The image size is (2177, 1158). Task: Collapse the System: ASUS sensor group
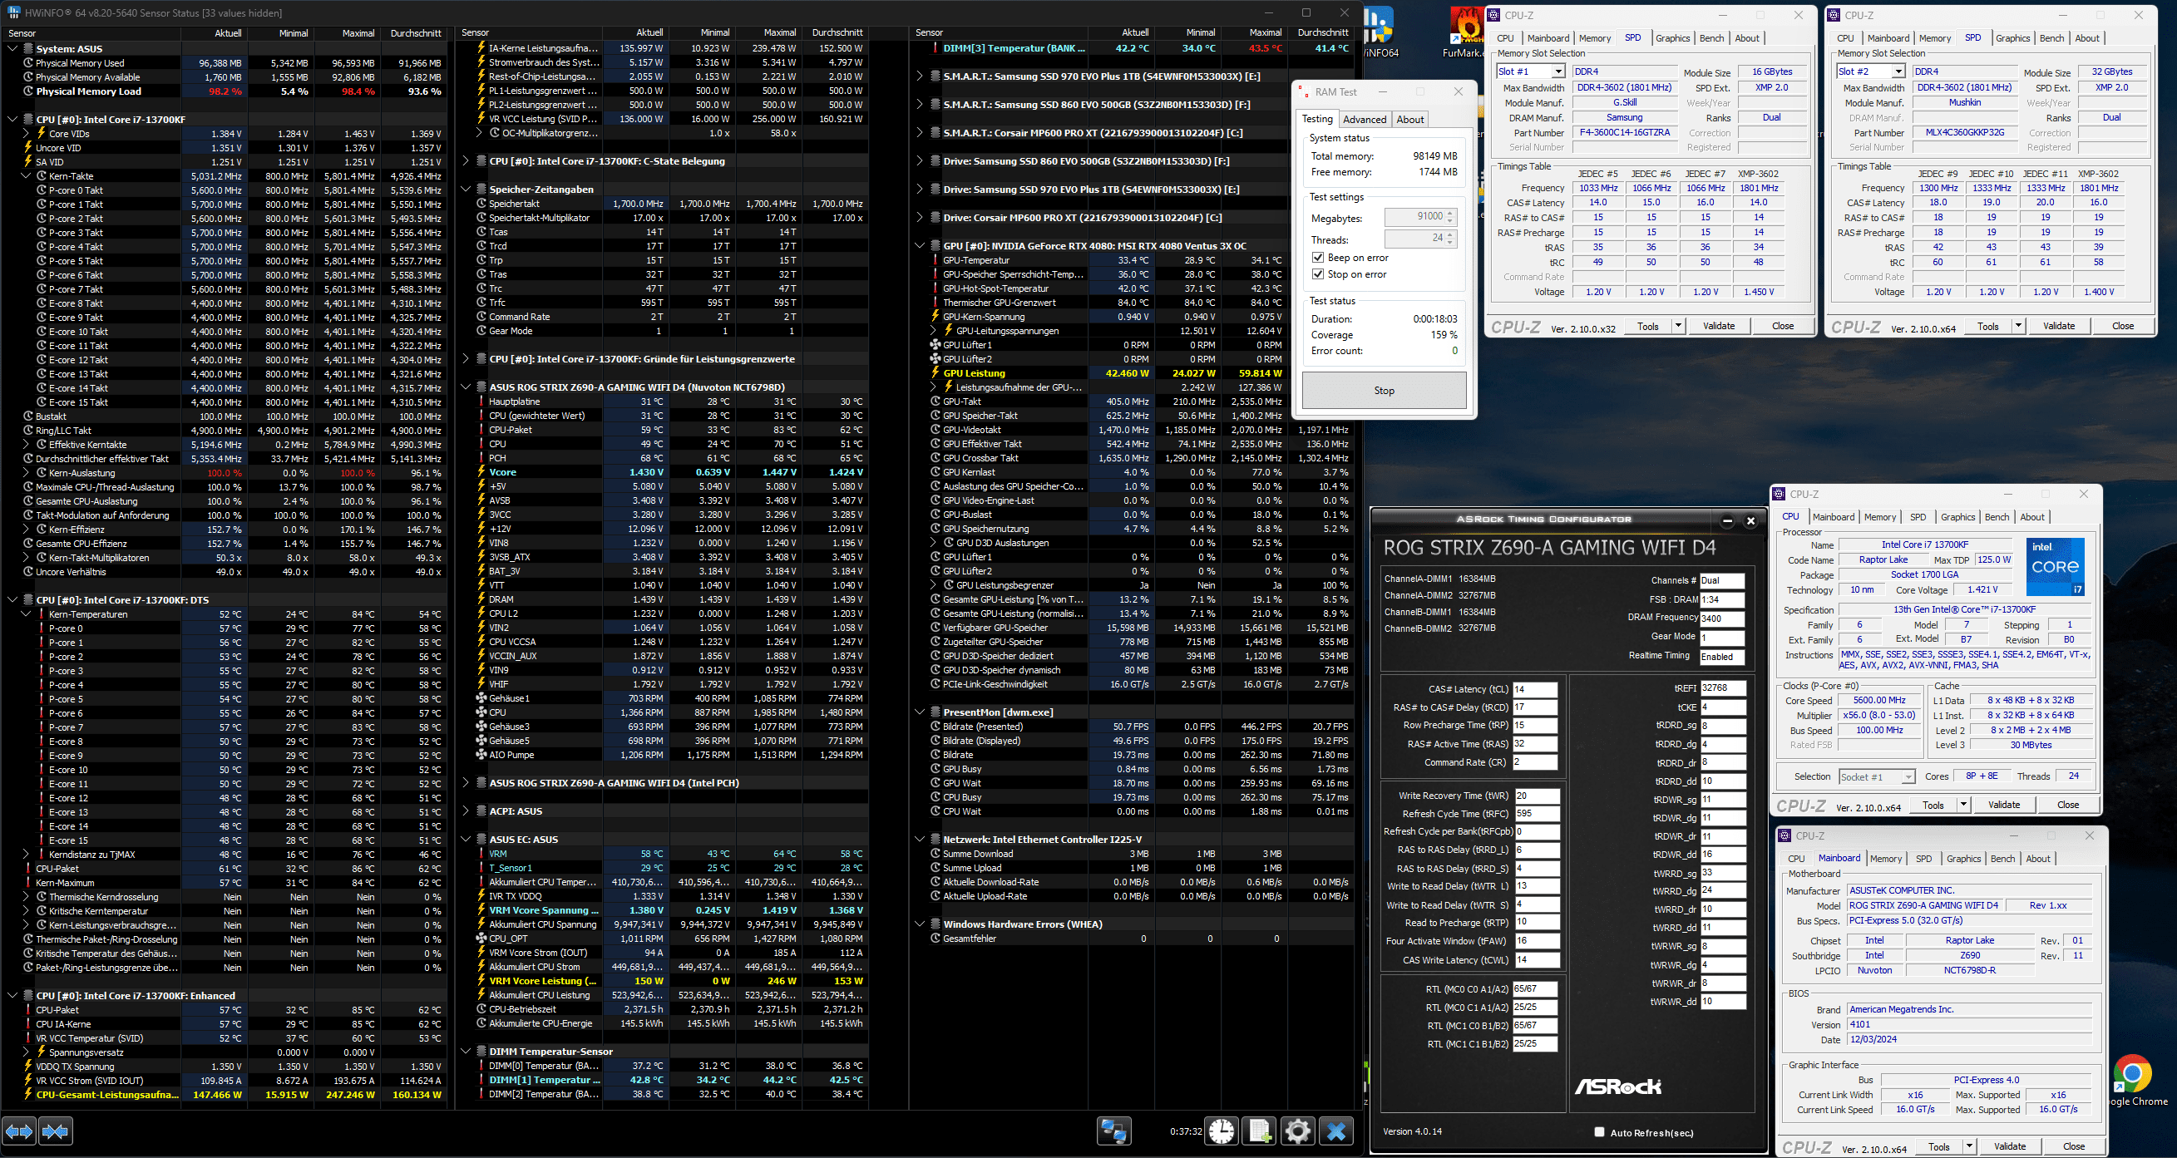(x=12, y=49)
